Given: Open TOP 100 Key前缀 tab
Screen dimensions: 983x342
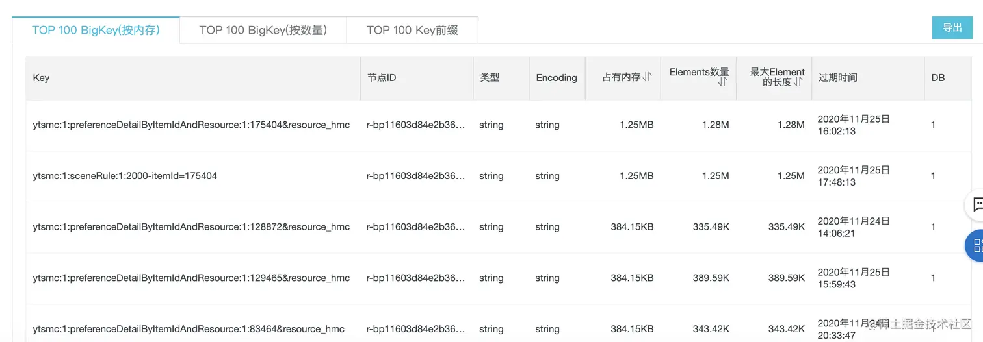Looking at the screenshot, I should coord(412,30).
